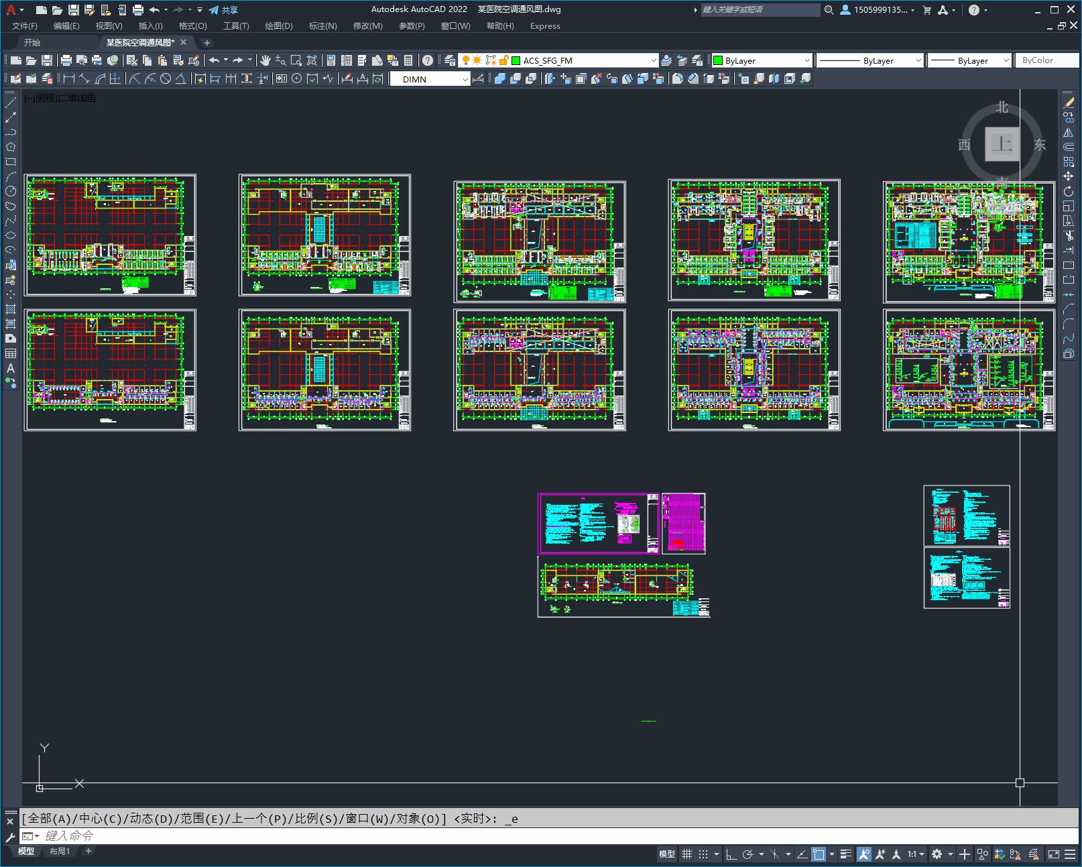Image resolution: width=1082 pixels, height=867 pixels.
Task: Click the green swatch in color control
Action: tap(718, 60)
